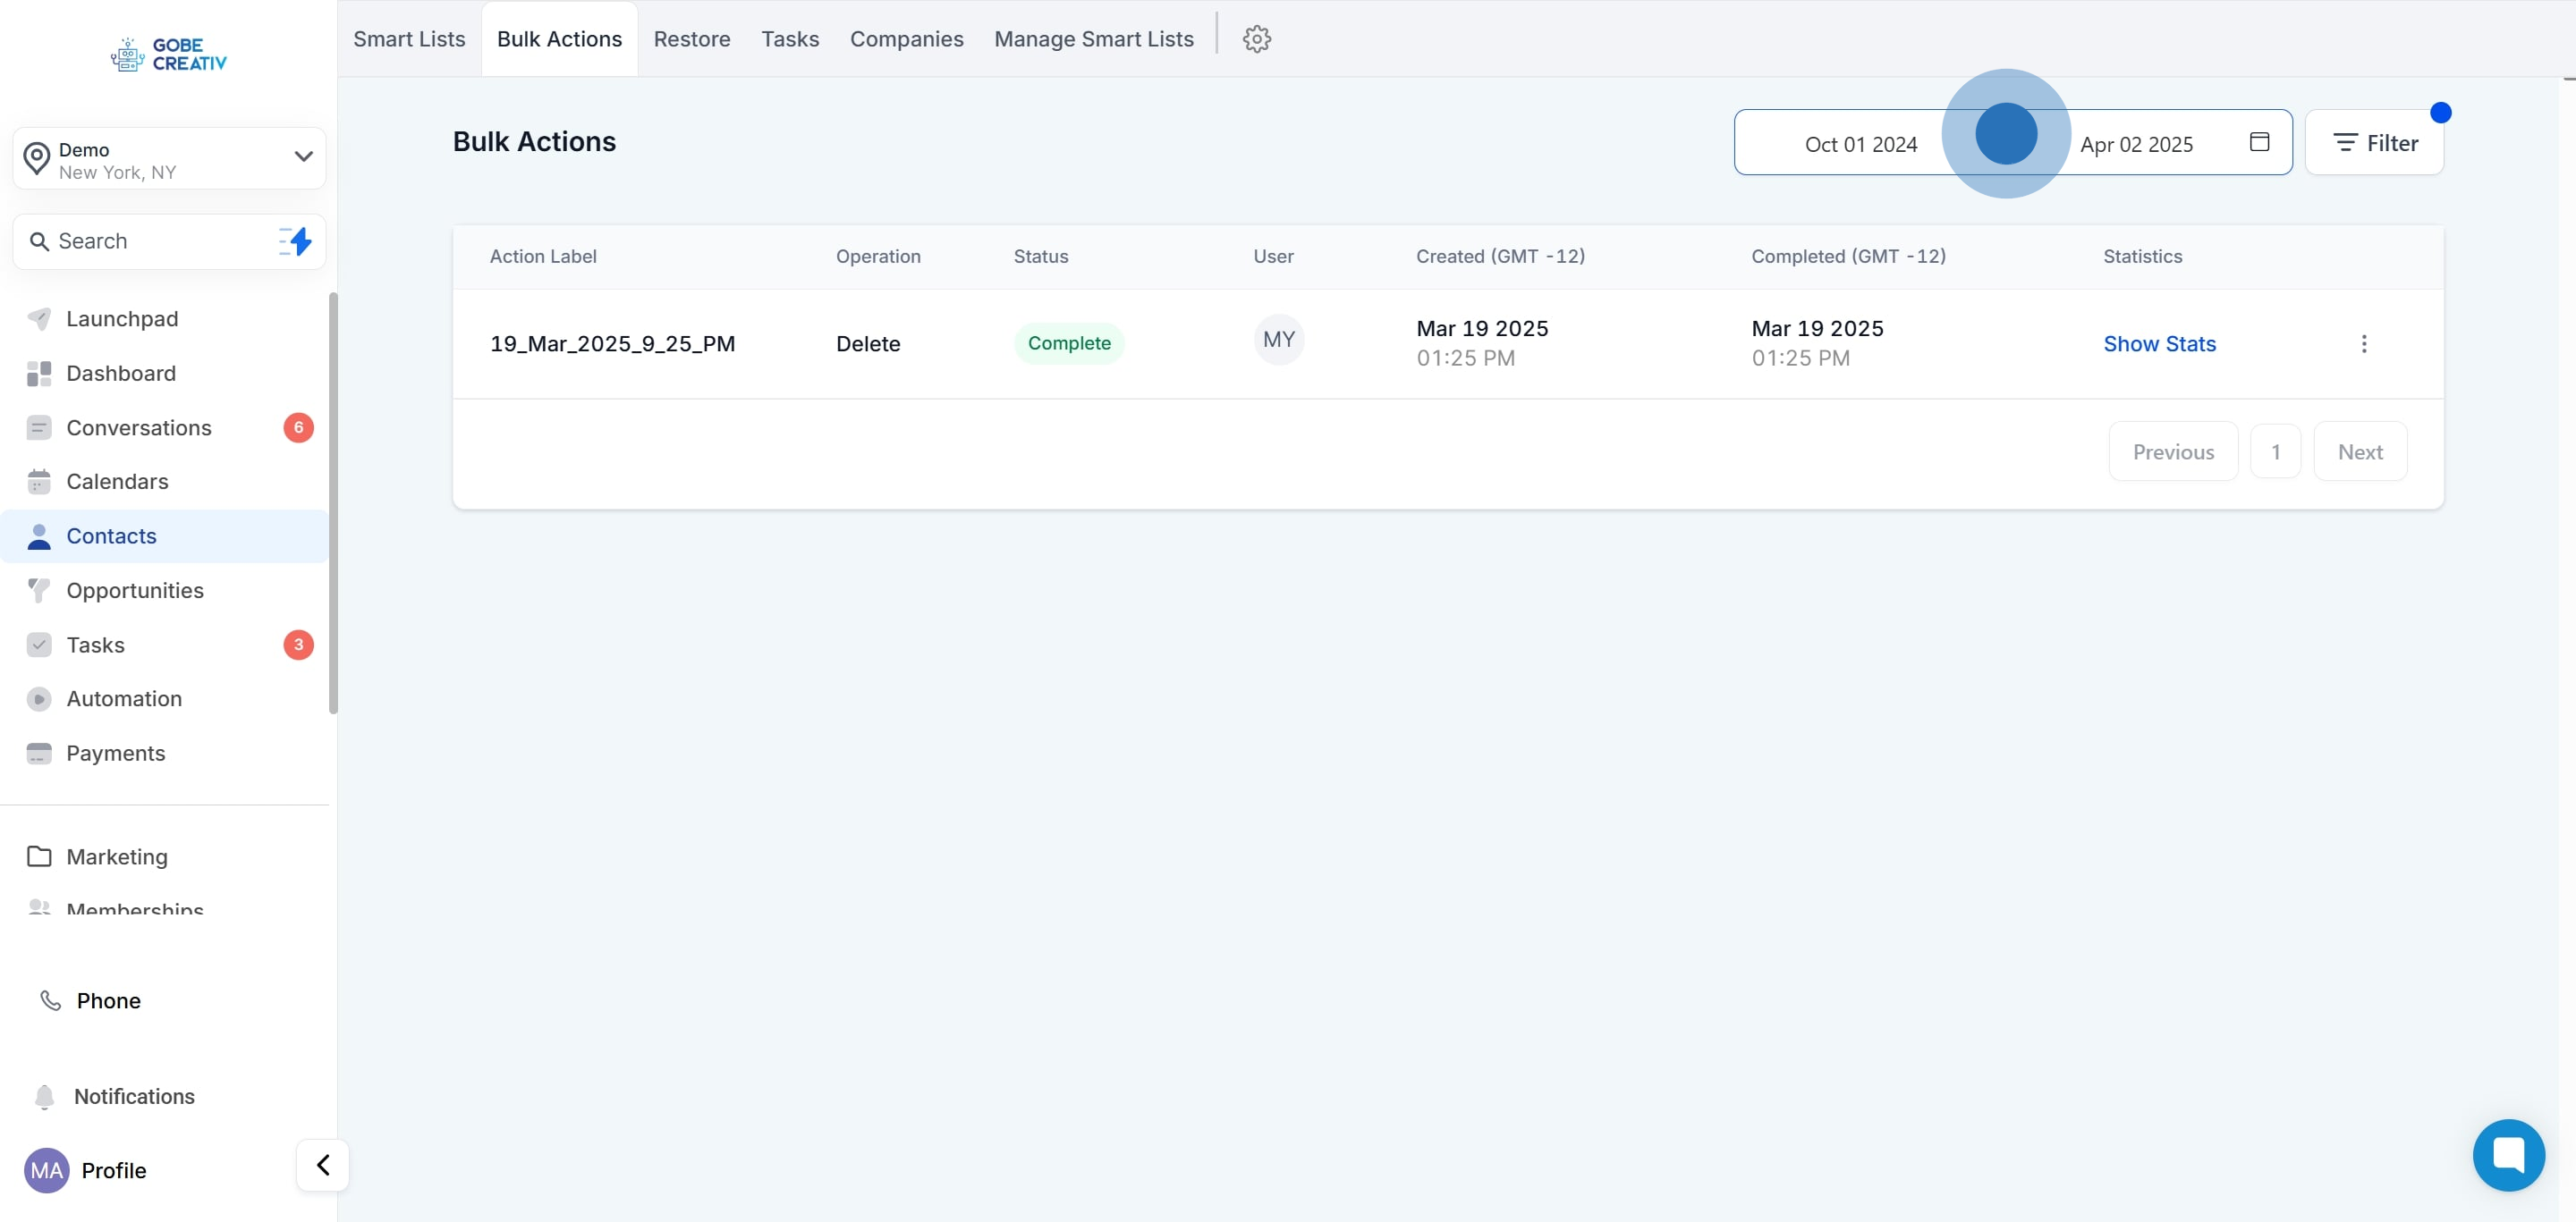Open the calendar date picker icon
The height and width of the screenshot is (1222, 2576).
(2258, 142)
